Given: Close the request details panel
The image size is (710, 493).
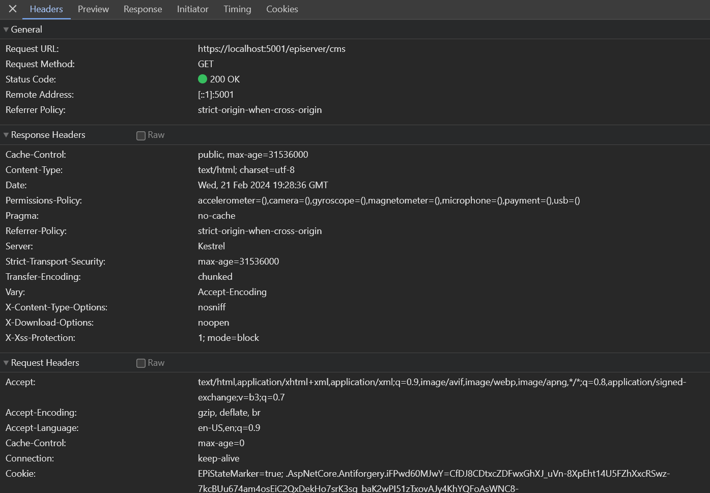Looking at the screenshot, I should point(13,9).
